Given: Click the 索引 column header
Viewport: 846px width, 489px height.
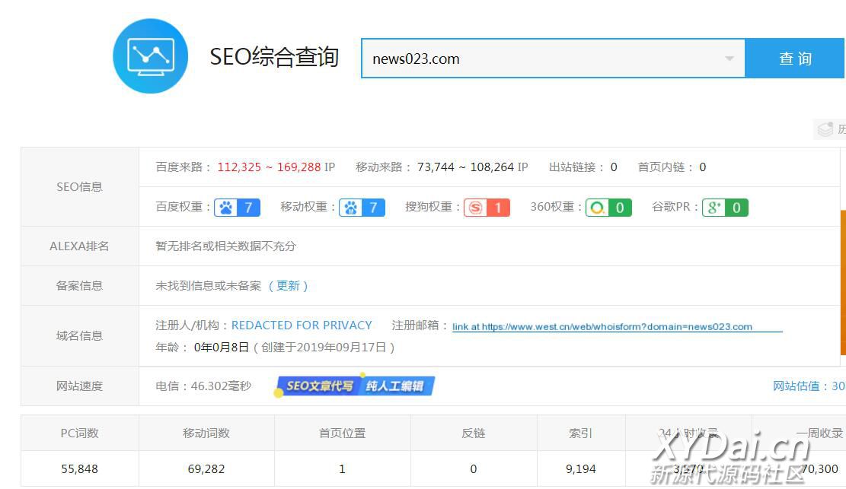Looking at the screenshot, I should point(580,433).
